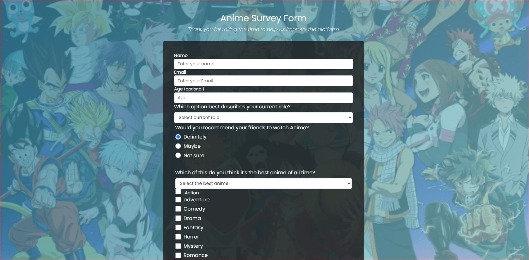
Task: Click the Anime Survey Form title
Action: click(263, 18)
